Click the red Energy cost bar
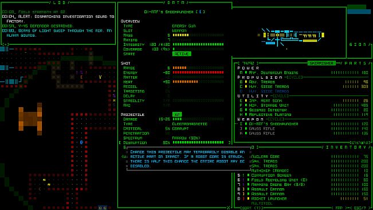 [x=198, y=72]
